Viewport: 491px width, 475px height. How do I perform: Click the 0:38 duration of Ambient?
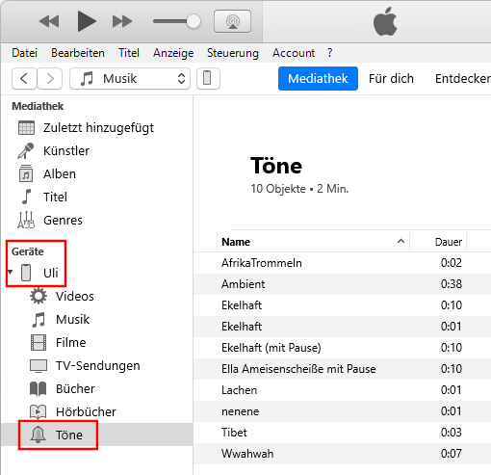click(x=452, y=284)
